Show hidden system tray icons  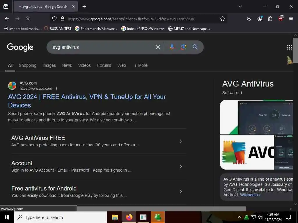click(240, 217)
